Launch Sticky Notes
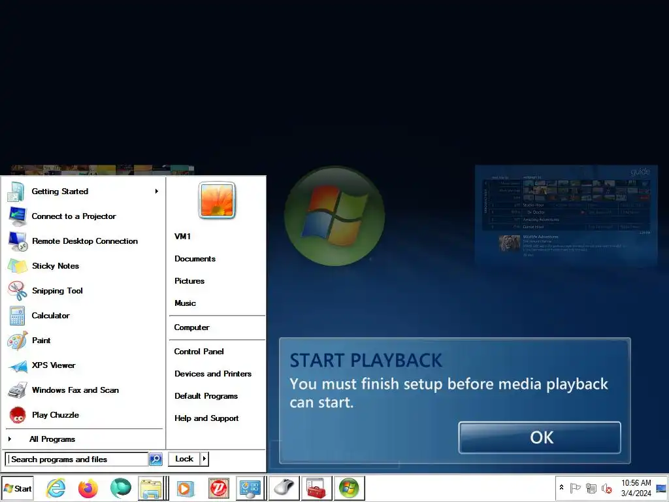The height and width of the screenshot is (502, 669). pyautogui.click(x=83, y=266)
